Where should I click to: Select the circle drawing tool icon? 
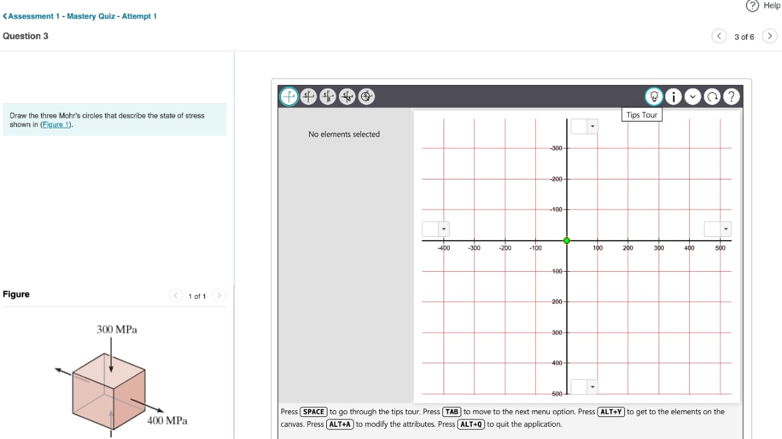click(367, 96)
